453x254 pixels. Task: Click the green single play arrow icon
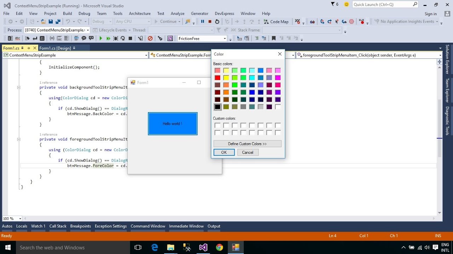pyautogui.click(x=101, y=38)
